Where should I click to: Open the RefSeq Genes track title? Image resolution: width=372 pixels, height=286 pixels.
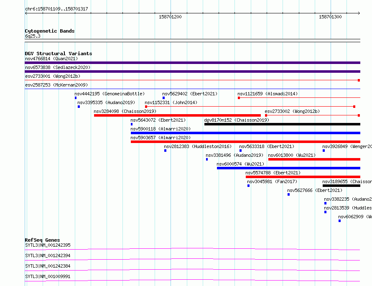pos(42,240)
